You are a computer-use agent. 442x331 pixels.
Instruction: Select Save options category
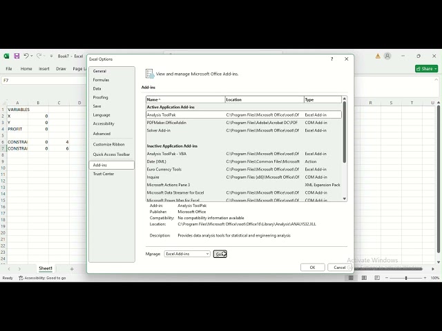[x=112, y=106]
